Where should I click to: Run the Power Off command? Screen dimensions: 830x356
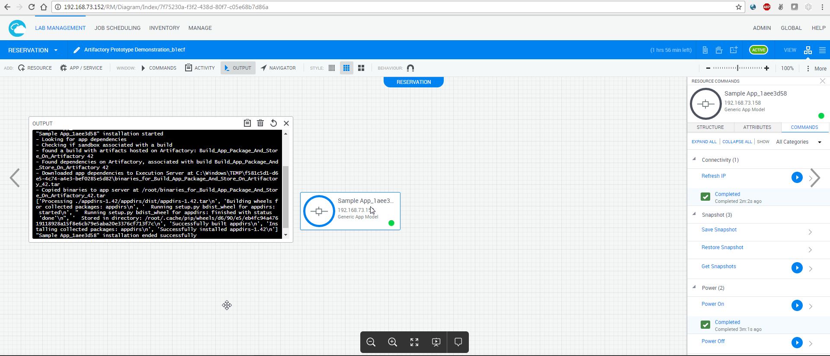(x=797, y=343)
